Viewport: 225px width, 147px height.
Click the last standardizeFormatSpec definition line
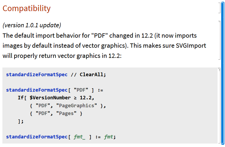[61, 137]
